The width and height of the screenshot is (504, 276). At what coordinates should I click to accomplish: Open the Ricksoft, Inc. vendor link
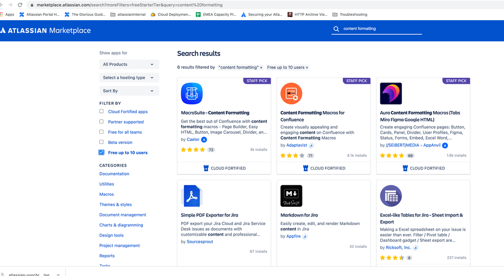[x=398, y=247]
